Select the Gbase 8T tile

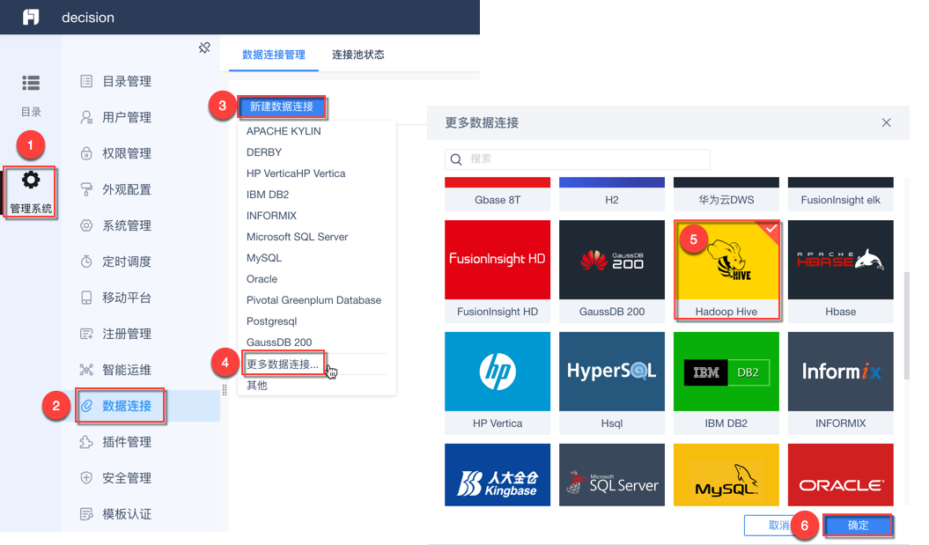click(498, 194)
